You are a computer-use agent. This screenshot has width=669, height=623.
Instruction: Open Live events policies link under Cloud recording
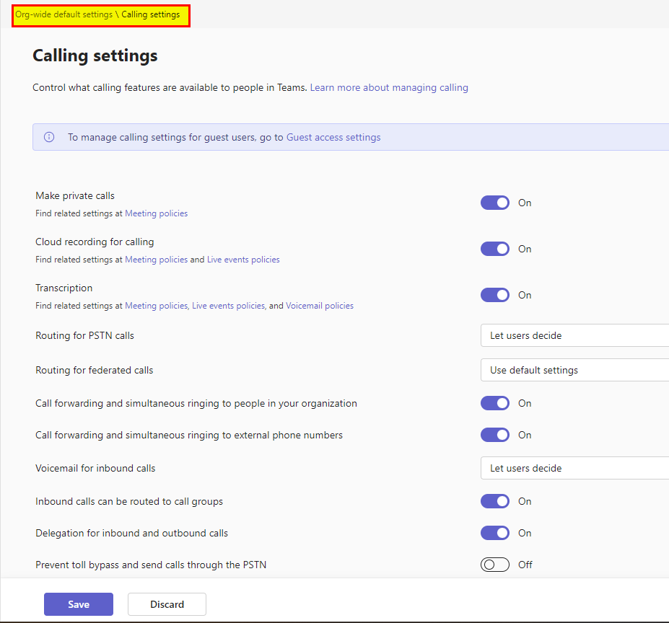click(243, 260)
